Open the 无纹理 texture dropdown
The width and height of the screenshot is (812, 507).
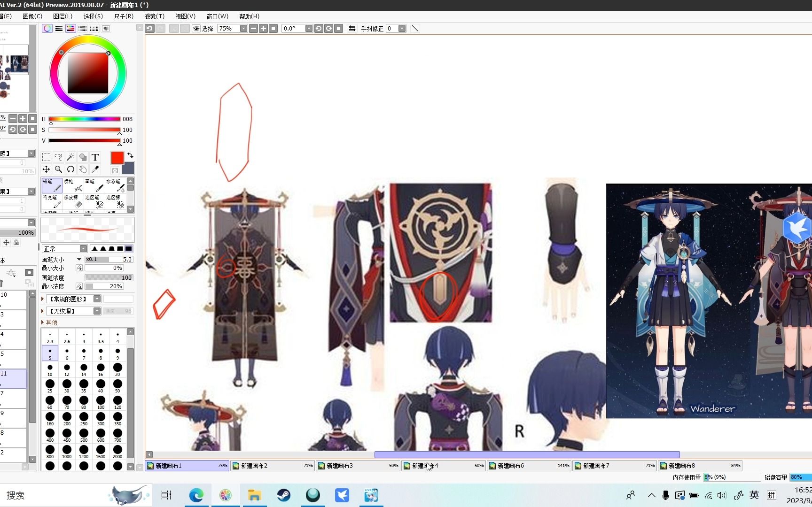[x=97, y=311]
